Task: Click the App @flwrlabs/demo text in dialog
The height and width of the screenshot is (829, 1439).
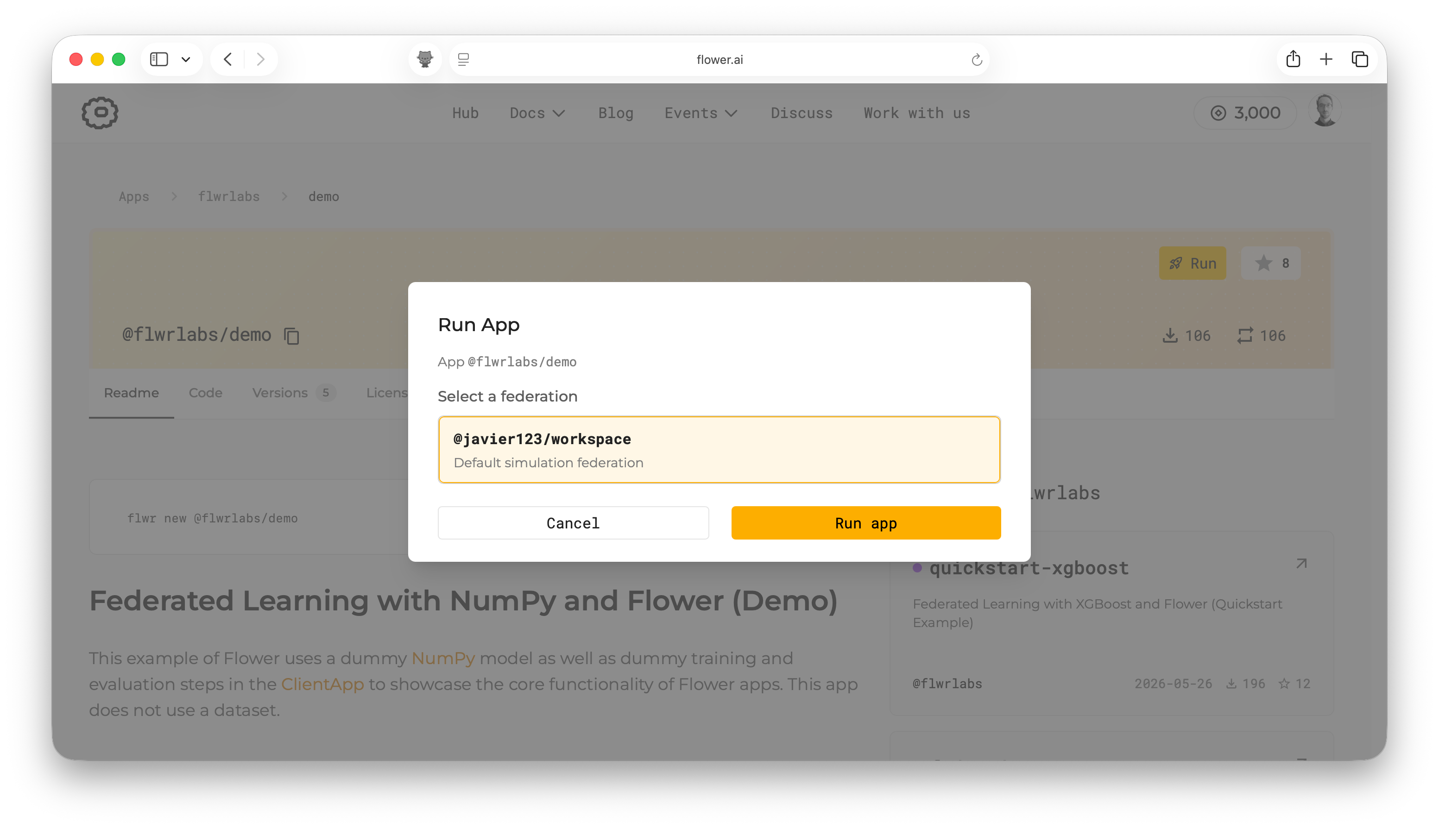Action: point(507,362)
